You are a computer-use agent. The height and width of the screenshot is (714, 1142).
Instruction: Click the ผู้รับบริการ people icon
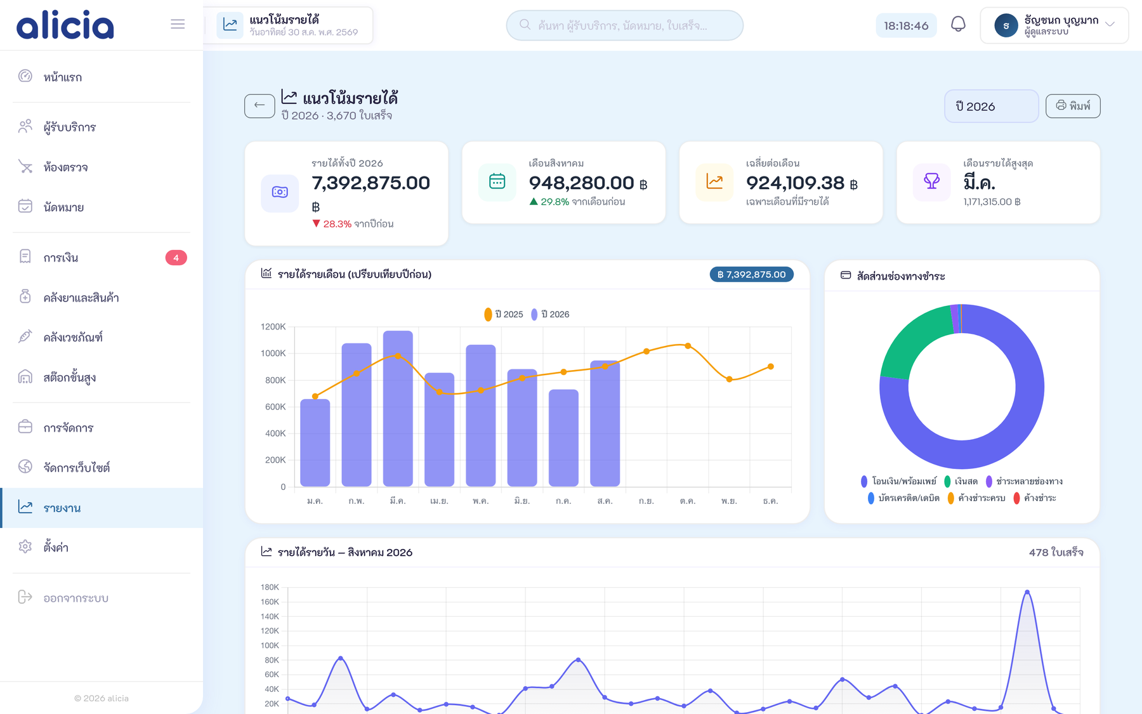click(x=25, y=126)
